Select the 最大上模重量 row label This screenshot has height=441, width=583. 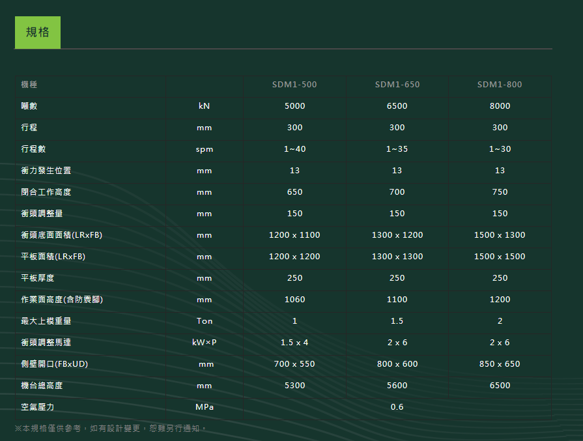click(x=46, y=321)
